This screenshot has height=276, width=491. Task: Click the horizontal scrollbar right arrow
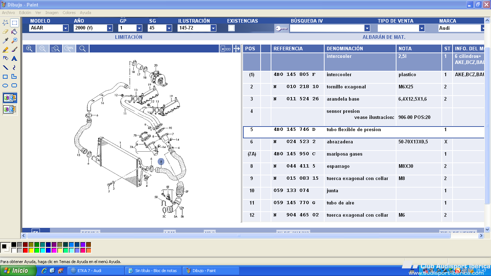(482, 235)
